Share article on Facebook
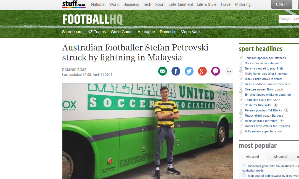This screenshot has height=179, width=299. pyautogui.click(x=176, y=71)
